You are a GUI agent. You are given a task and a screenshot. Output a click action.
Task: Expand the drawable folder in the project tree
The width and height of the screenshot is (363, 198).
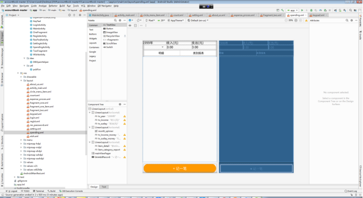[x=21, y=77]
